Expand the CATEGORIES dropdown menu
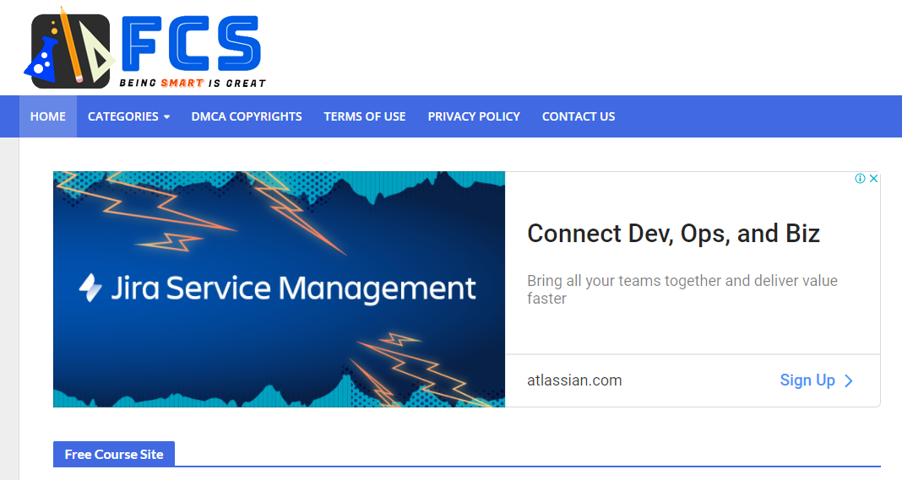902x480 pixels. point(128,116)
